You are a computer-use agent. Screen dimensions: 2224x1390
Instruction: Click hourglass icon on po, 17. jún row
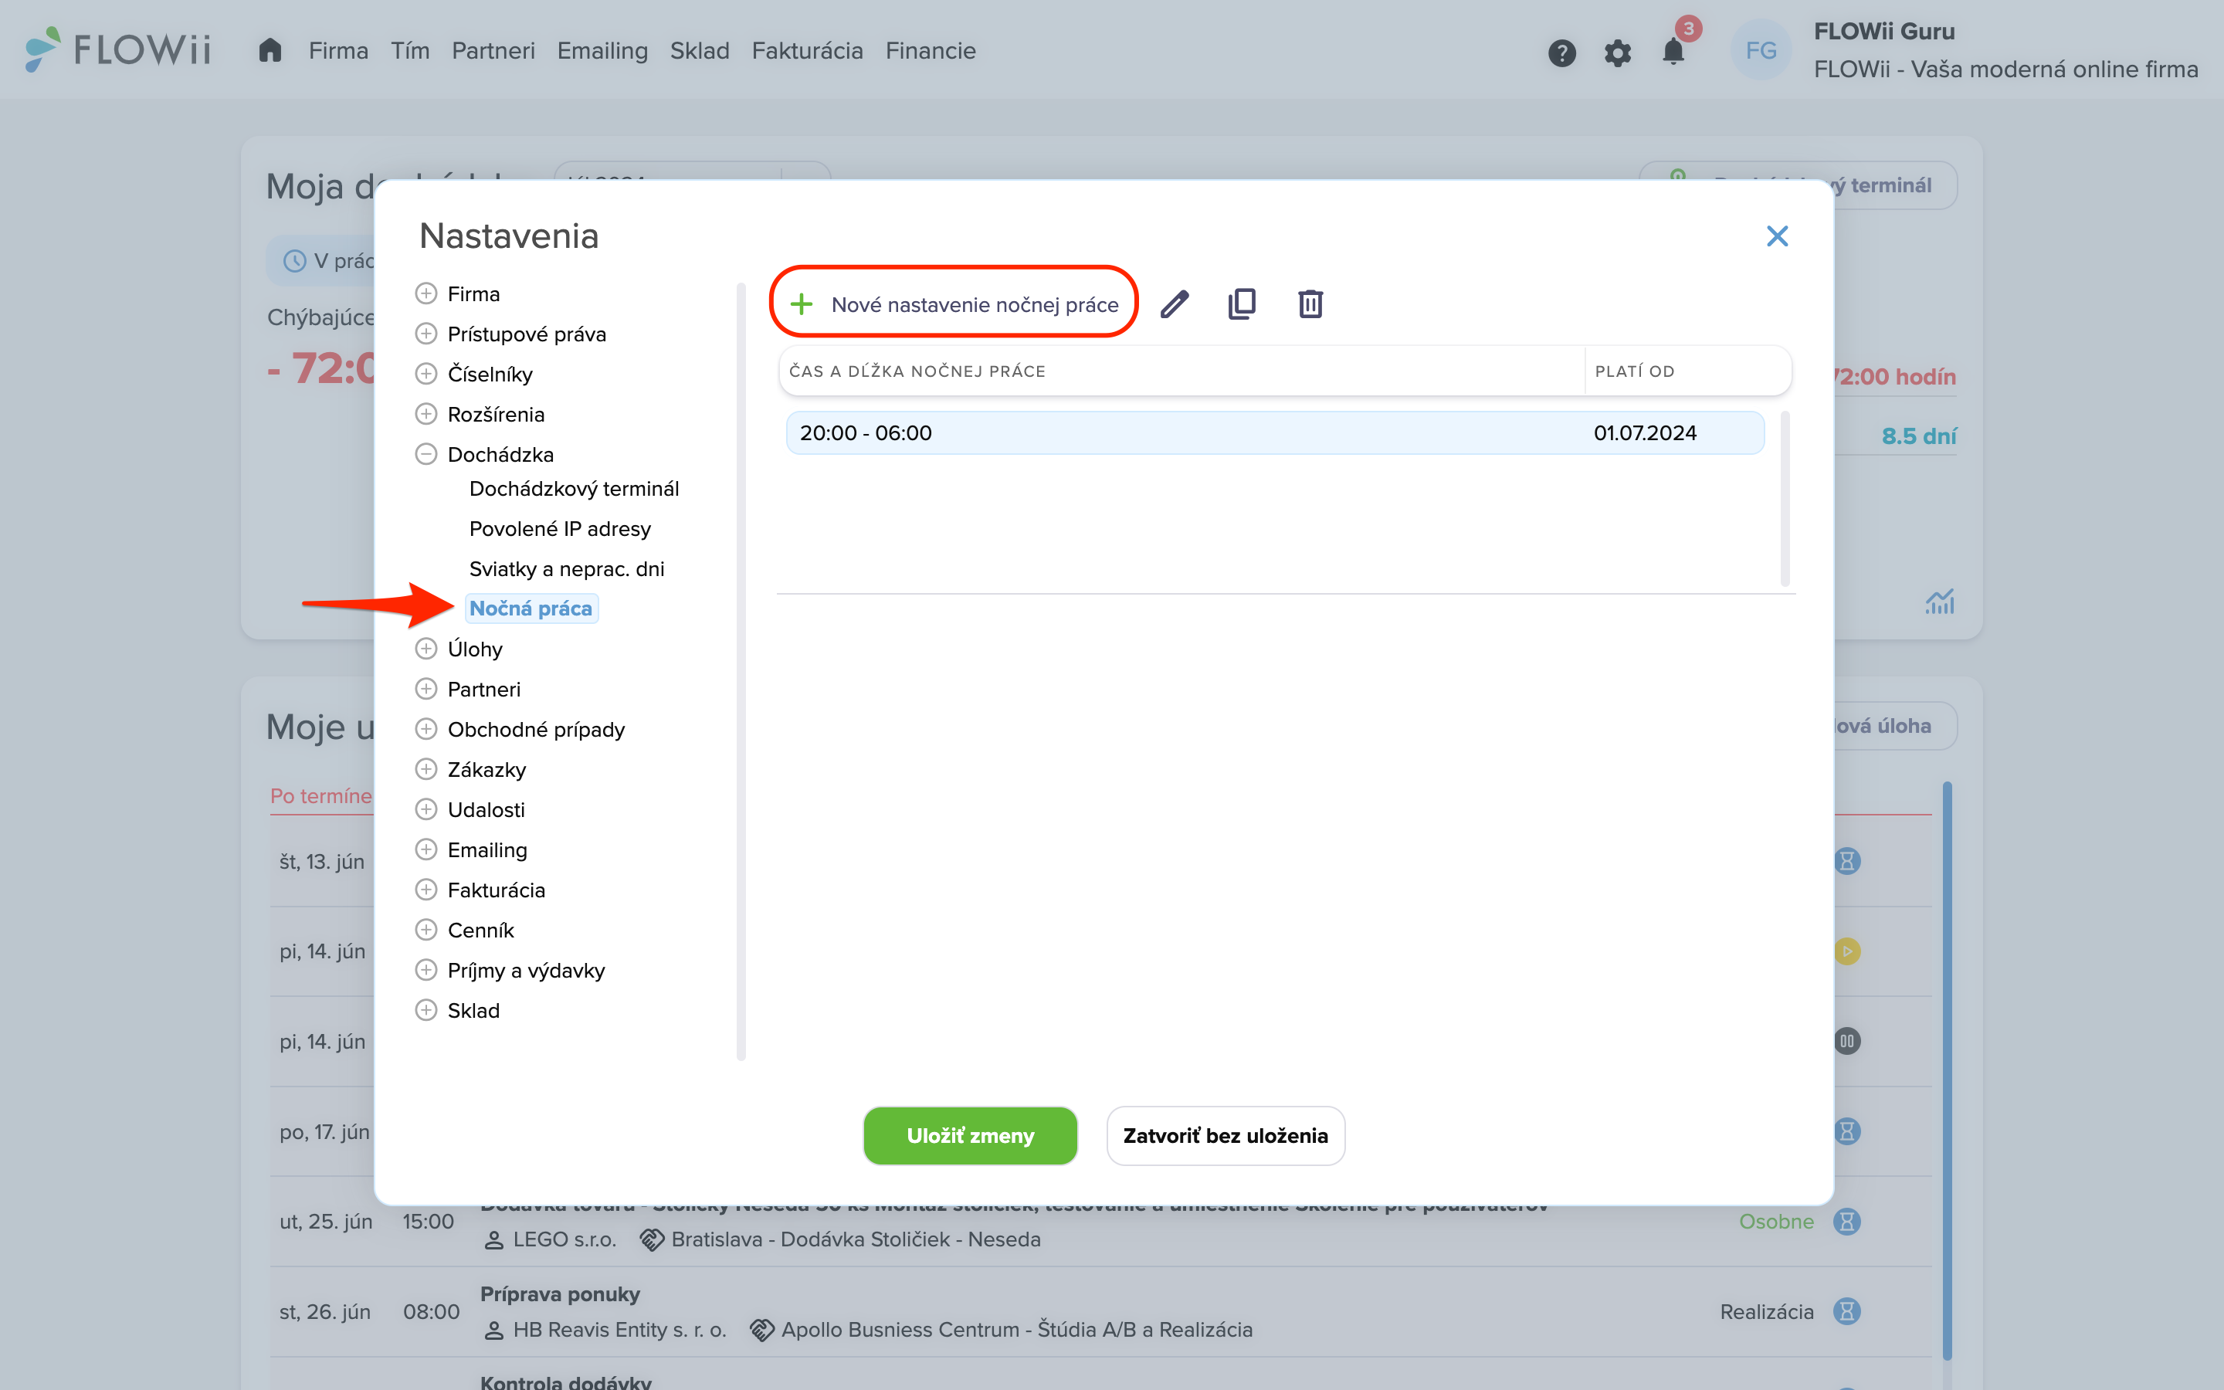point(1847,1131)
